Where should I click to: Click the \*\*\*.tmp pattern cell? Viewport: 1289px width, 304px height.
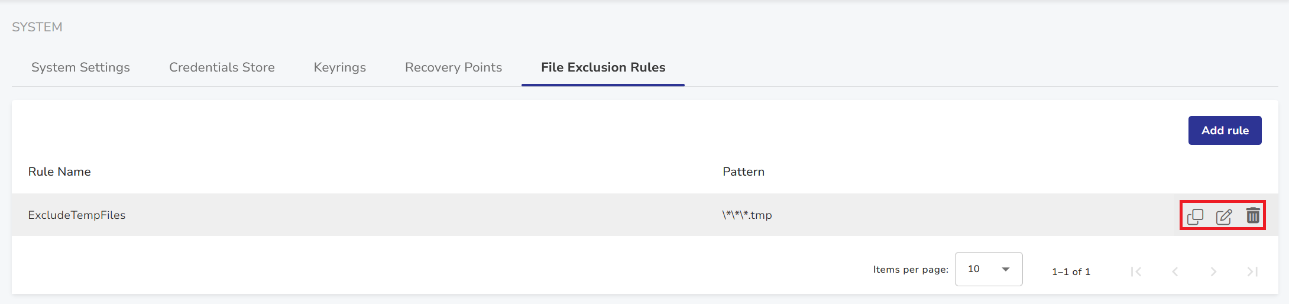click(747, 215)
